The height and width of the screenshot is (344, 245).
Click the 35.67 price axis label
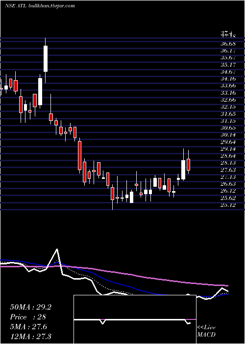click(228, 58)
